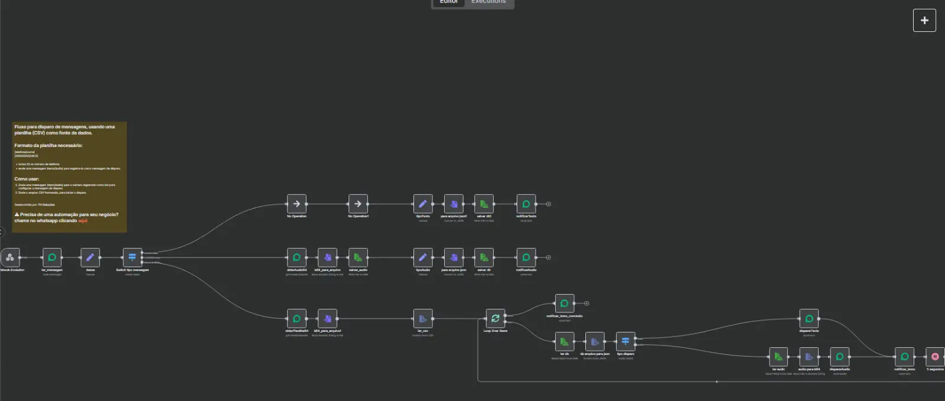Select the notificarTexto node
The image size is (945, 401).
point(526,204)
